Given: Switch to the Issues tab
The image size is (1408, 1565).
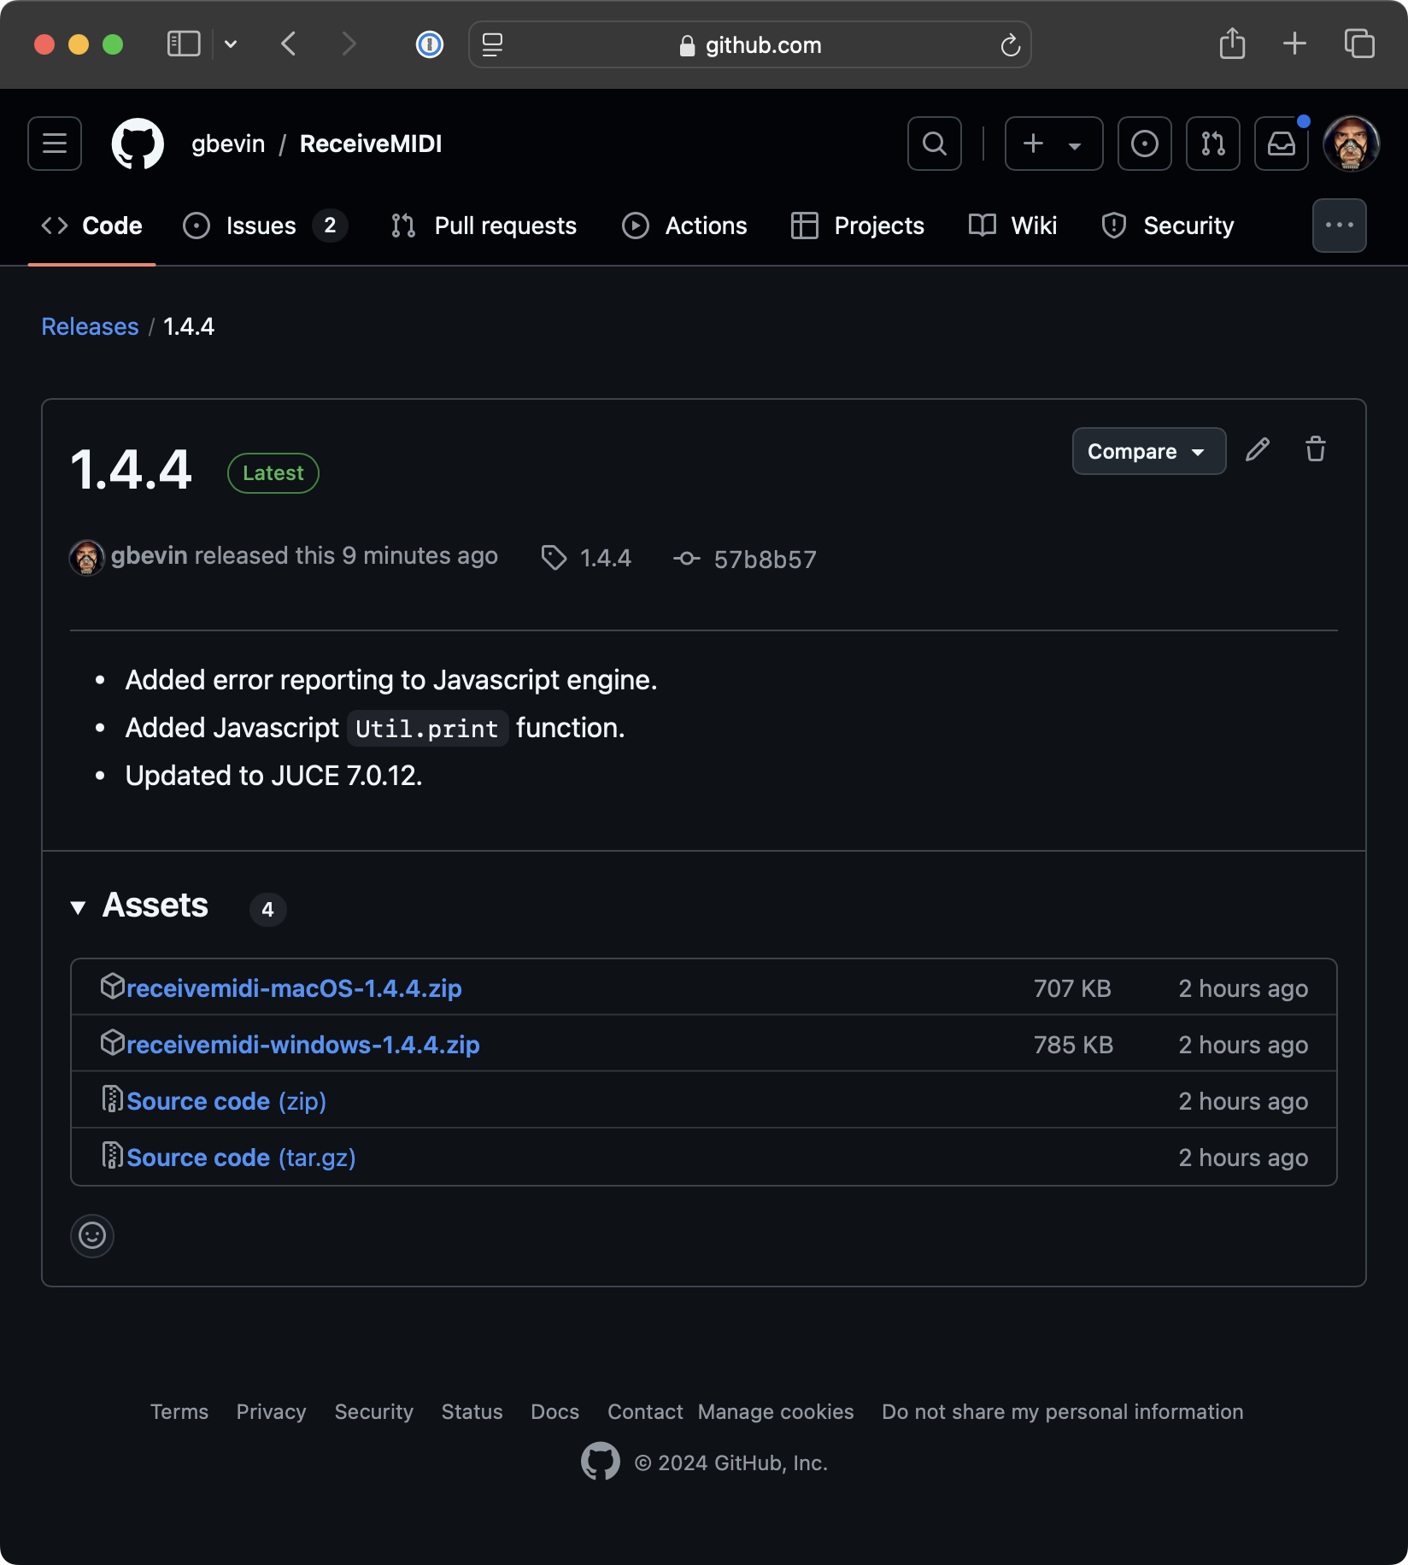Looking at the screenshot, I should coord(265,226).
